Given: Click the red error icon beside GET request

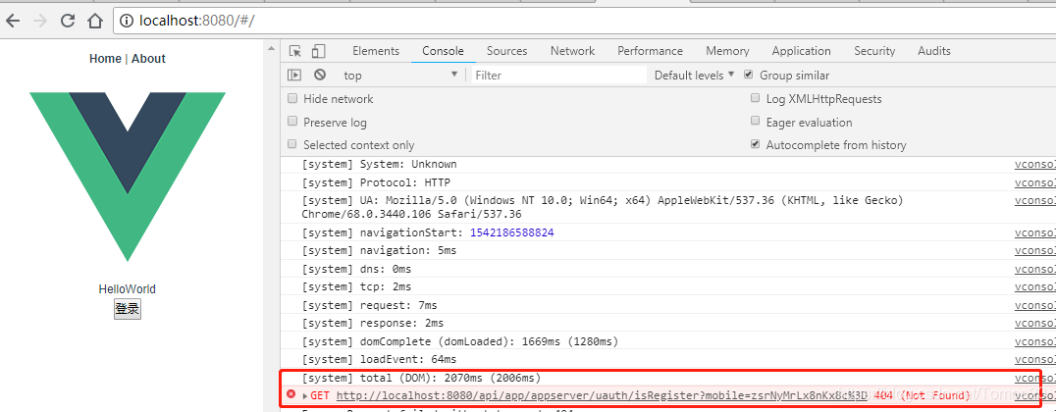Looking at the screenshot, I should click(291, 394).
